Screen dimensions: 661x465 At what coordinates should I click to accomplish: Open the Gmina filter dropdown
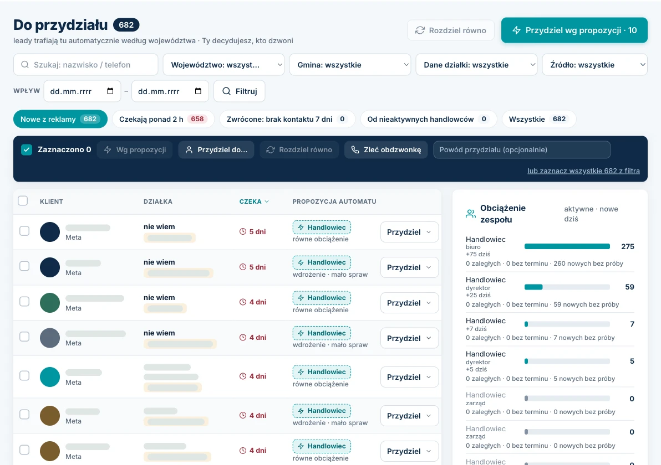(350, 65)
